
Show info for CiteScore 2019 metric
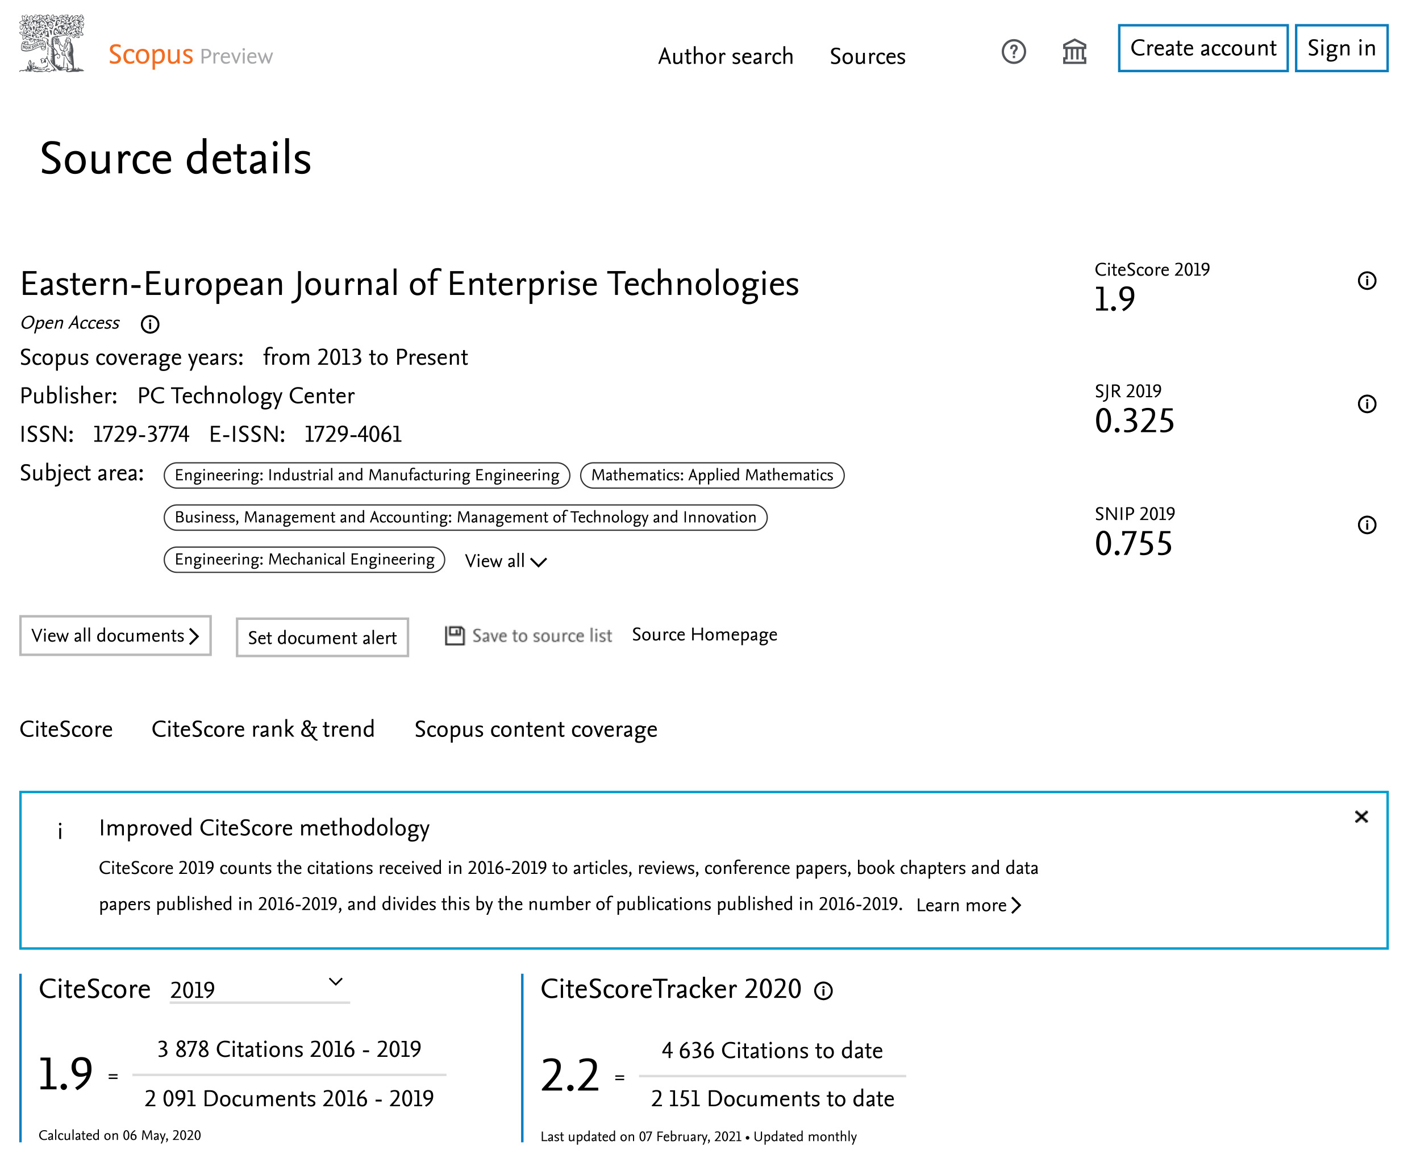point(1367,281)
